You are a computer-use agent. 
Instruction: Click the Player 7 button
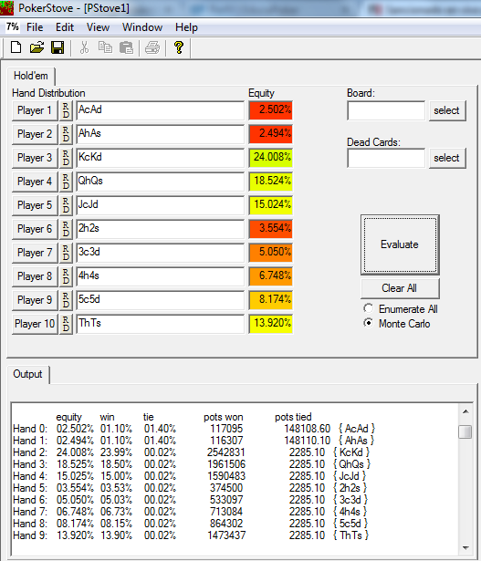[35, 253]
